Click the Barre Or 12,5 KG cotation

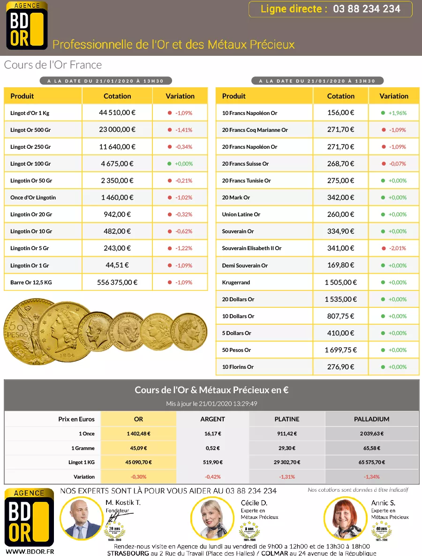click(118, 282)
